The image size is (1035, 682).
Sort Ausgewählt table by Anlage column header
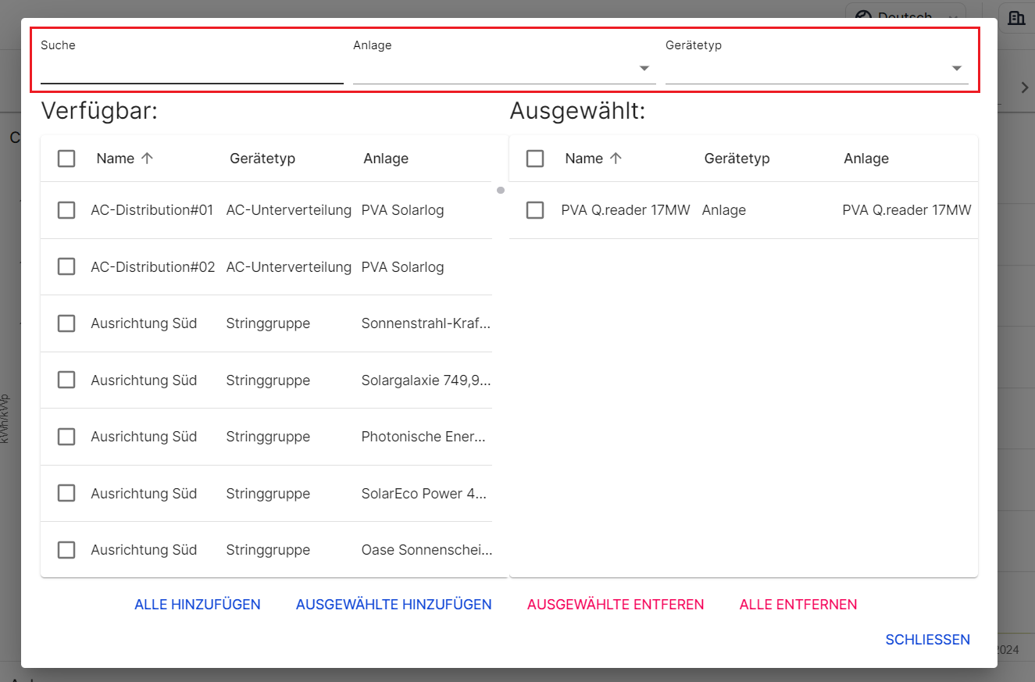click(x=865, y=159)
